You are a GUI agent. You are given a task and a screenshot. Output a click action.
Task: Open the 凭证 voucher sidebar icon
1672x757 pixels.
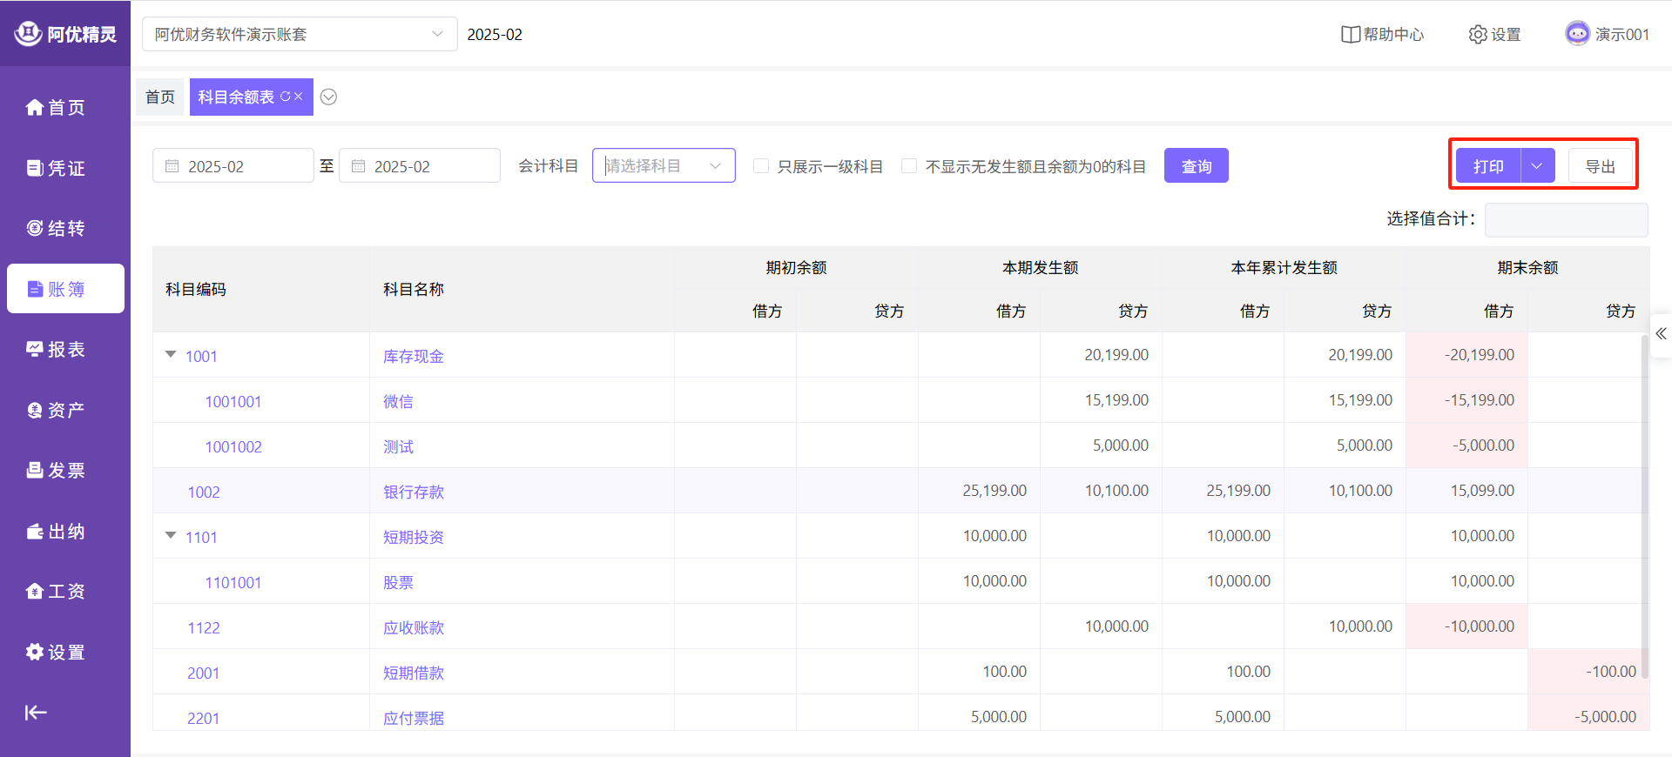coord(35,168)
